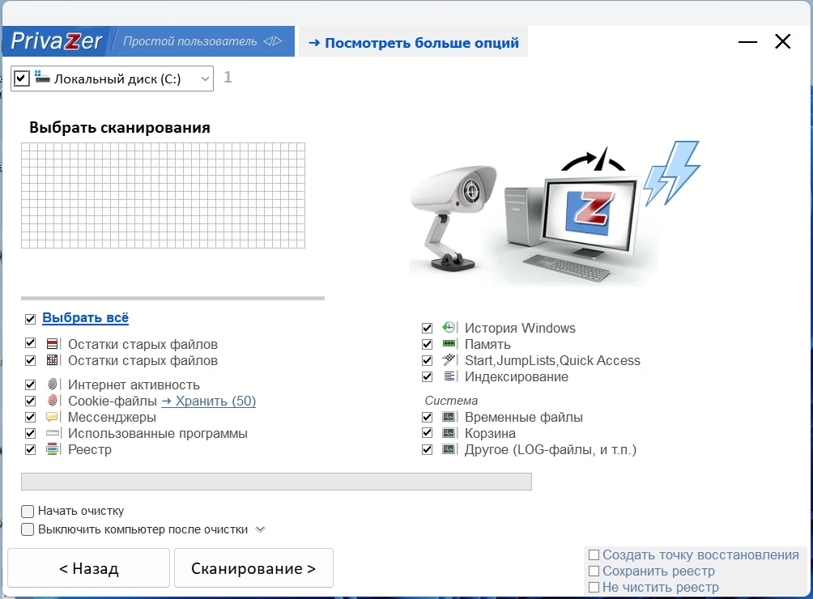Open the local disk C: dropdown
The width and height of the screenshot is (813, 599).
pos(205,79)
